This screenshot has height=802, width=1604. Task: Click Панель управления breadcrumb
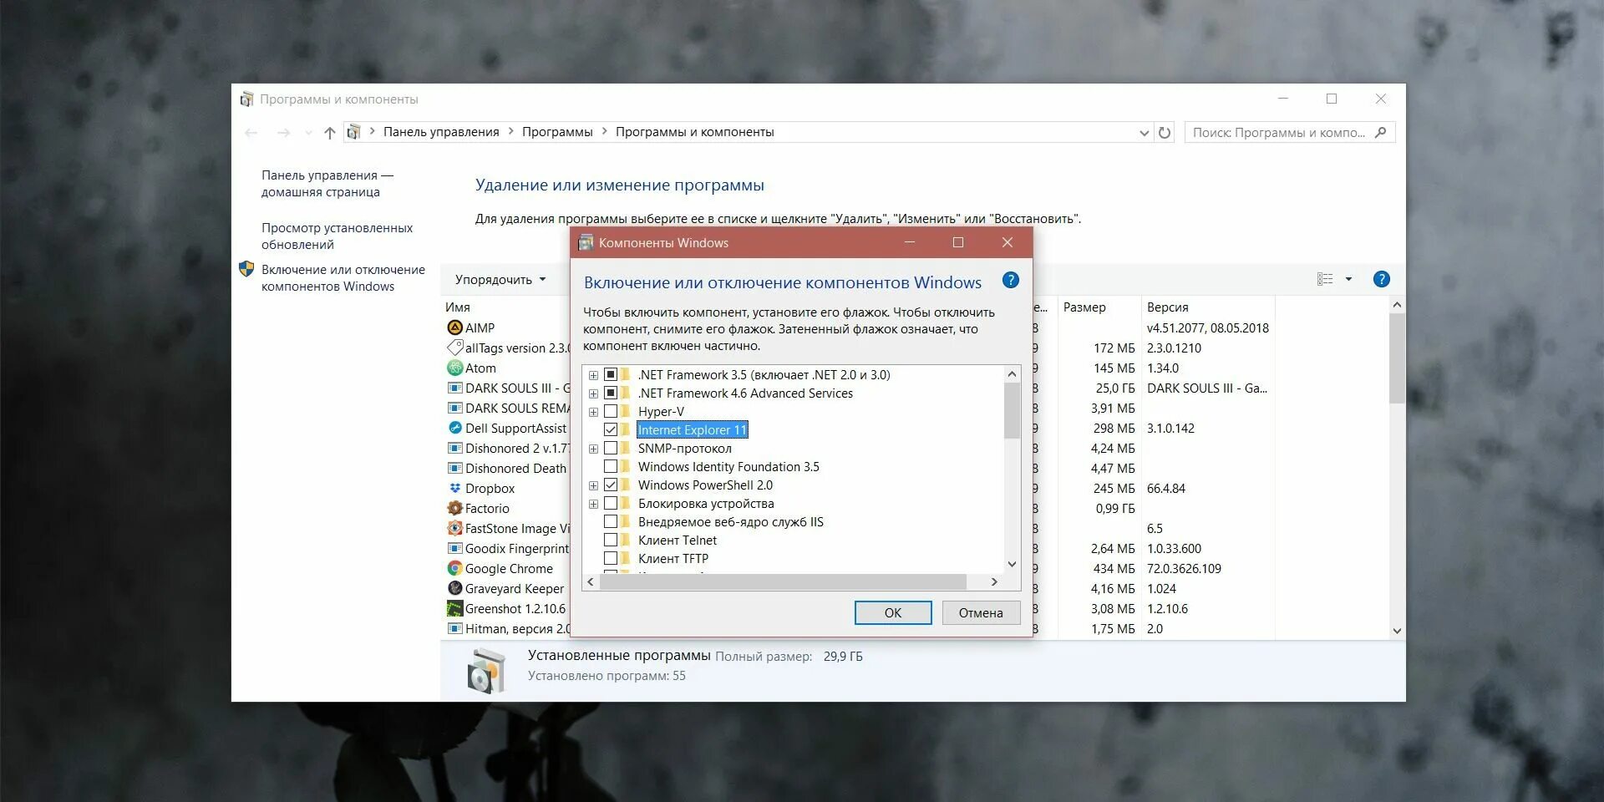click(x=441, y=132)
